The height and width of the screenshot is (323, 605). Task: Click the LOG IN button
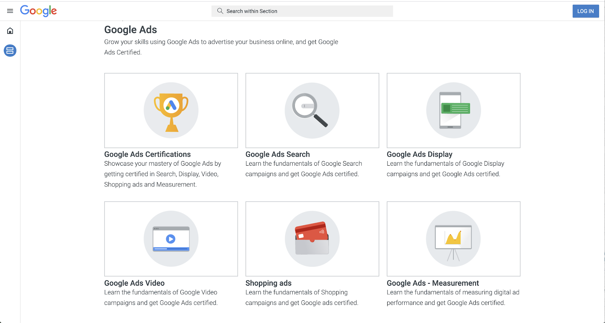[586, 11]
